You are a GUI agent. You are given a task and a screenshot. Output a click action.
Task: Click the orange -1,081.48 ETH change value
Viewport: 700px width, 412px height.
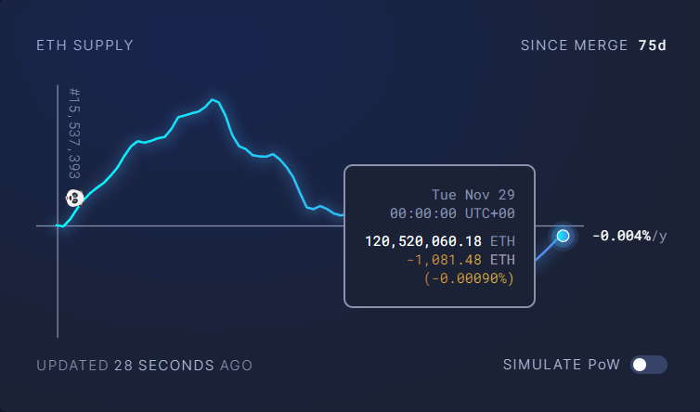click(x=460, y=259)
